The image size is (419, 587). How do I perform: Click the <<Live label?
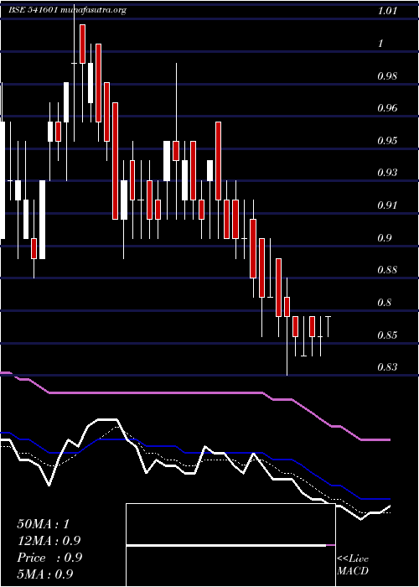[x=353, y=559]
